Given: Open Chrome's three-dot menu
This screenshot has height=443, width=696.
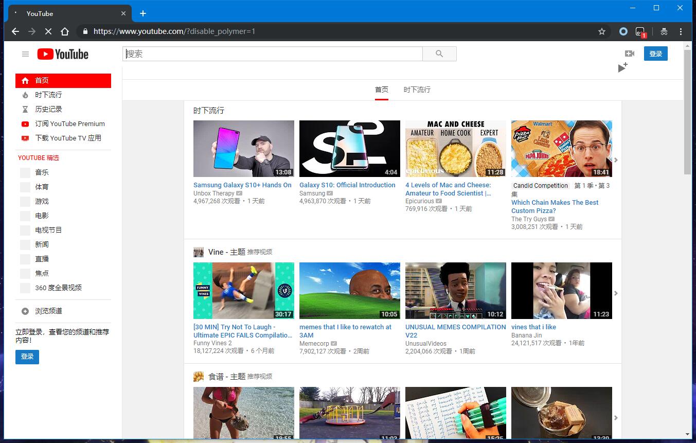Looking at the screenshot, I should click(x=681, y=31).
